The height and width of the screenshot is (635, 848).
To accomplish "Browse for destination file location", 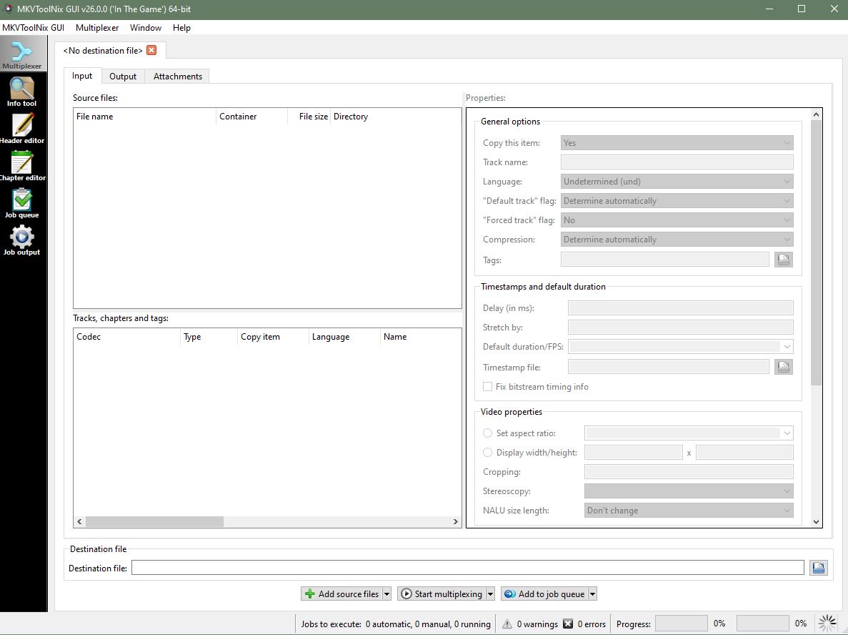I will click(818, 568).
